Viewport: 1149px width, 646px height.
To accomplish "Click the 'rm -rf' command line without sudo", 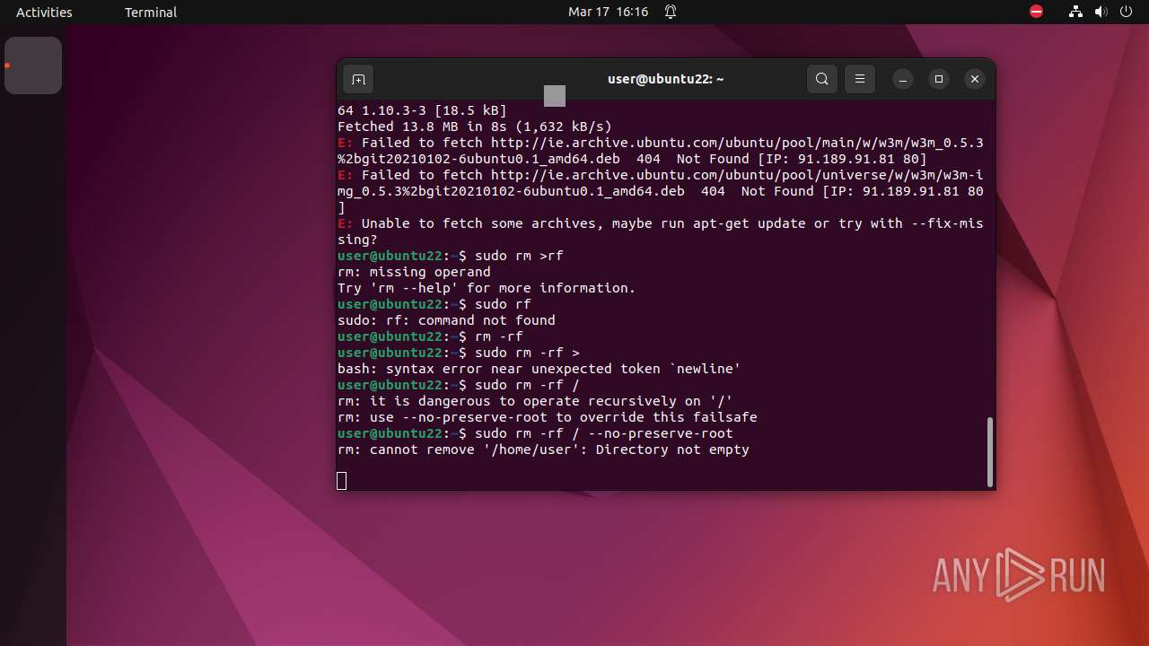I will 430,336.
